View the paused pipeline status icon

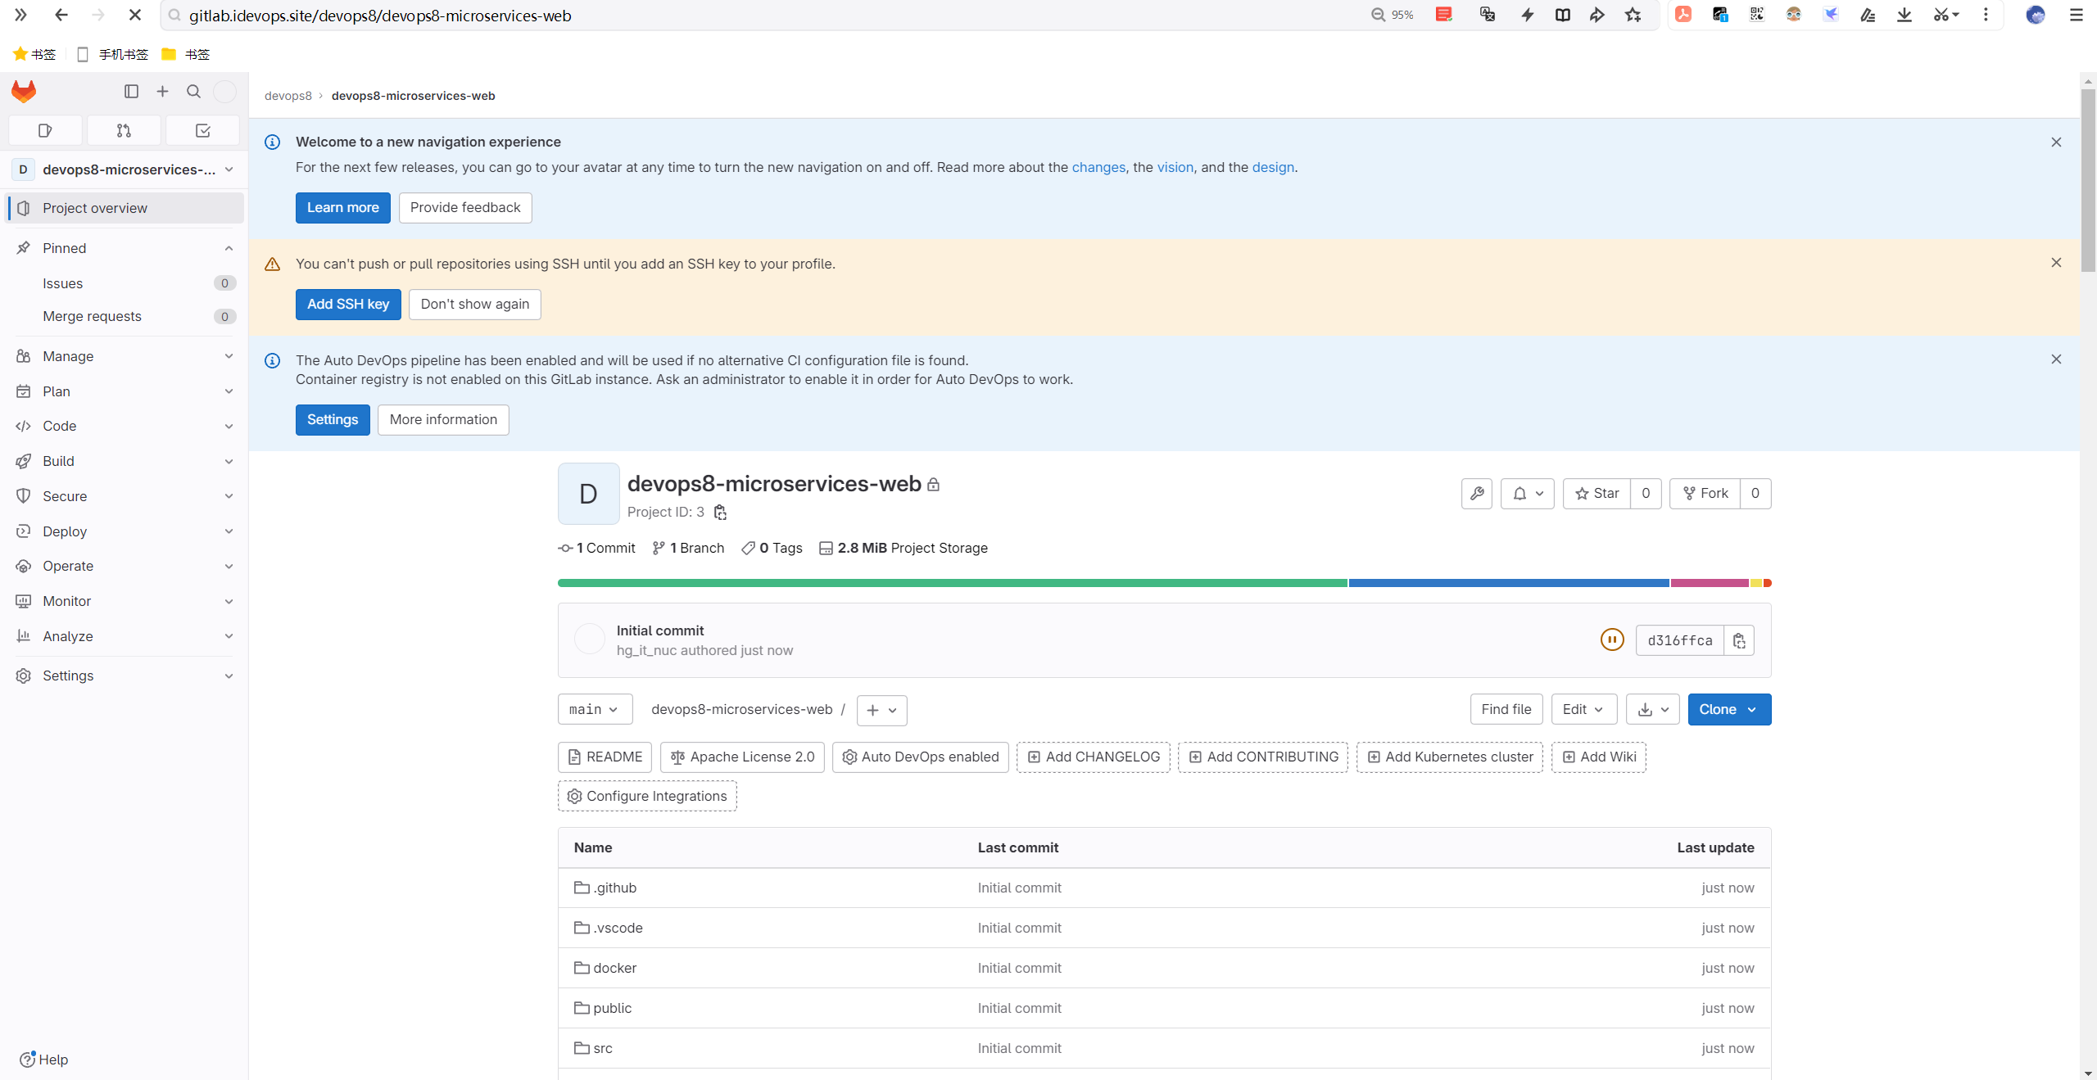1611,640
